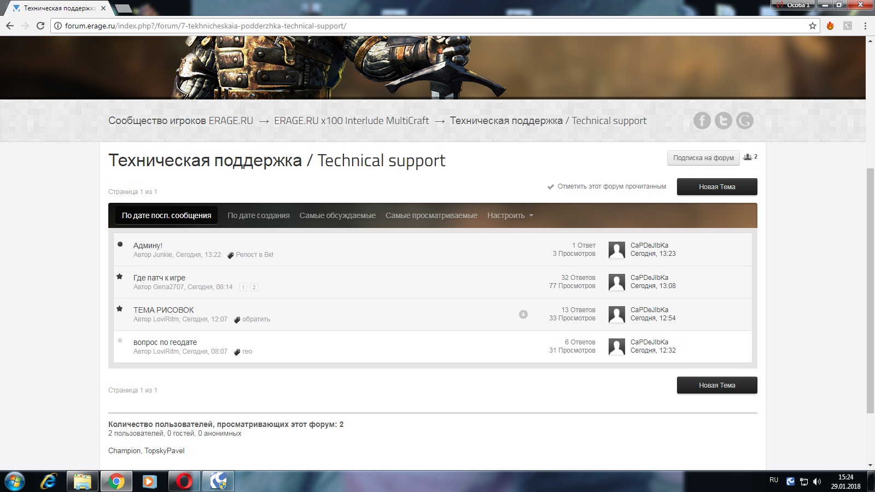
Task: Open user Champion profile
Action: click(124, 451)
